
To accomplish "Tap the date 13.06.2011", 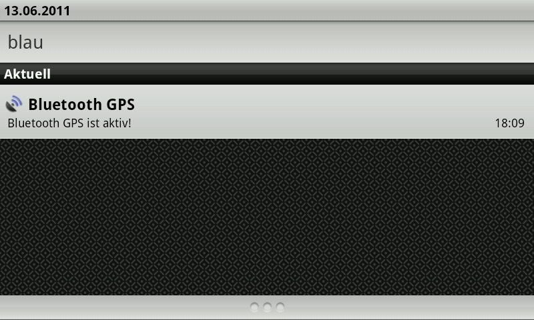I will point(37,11).
